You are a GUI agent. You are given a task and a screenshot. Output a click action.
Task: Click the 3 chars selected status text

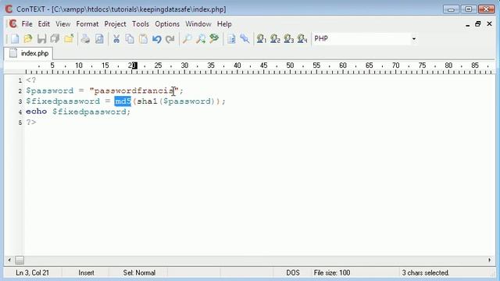tap(425, 272)
